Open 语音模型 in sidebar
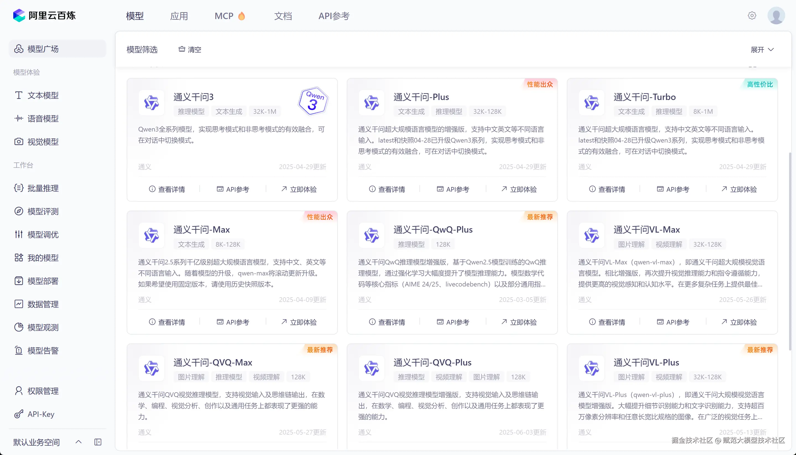The width and height of the screenshot is (796, 455). click(x=43, y=119)
